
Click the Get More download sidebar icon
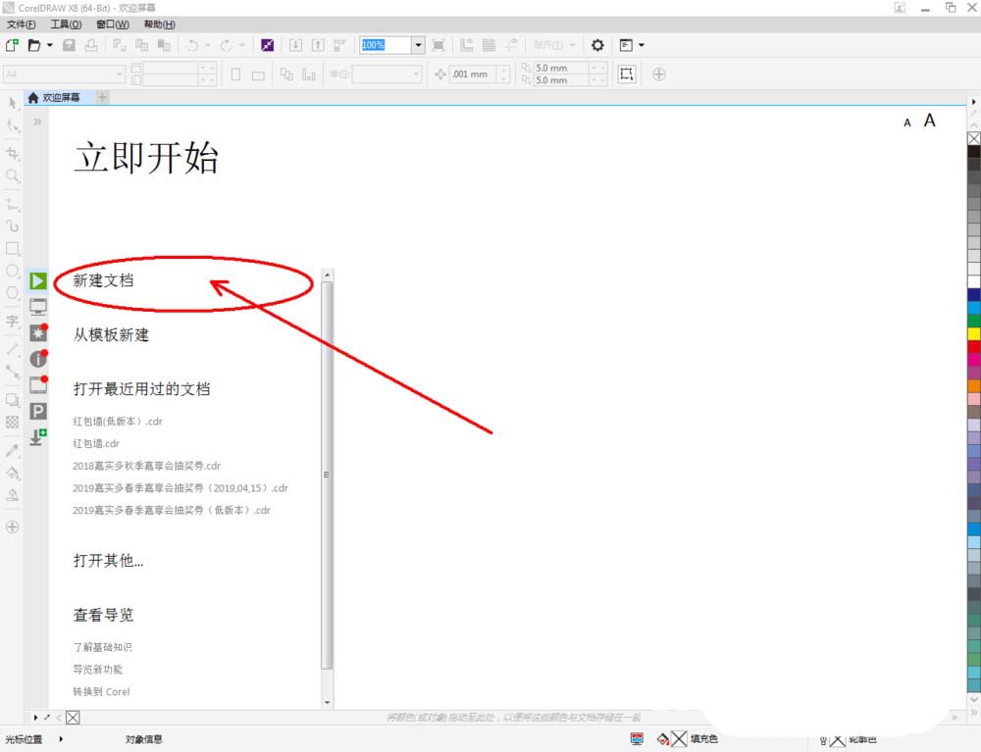coord(38,437)
